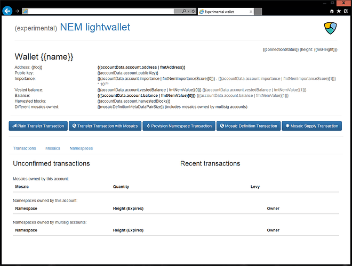The width and height of the screenshot is (352, 266).
Task: Click the browser back arrow button
Action: pyautogui.click(x=7, y=11)
